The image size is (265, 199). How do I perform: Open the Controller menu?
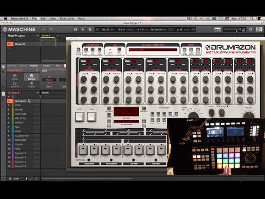point(67,19)
